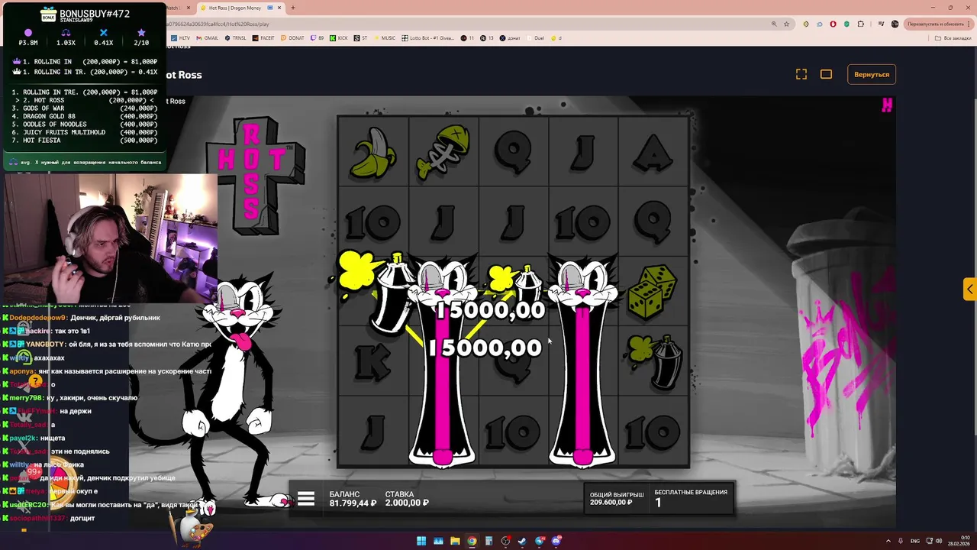Open the HLTV bookmark
Viewport: 977px width, 550px height.
[x=181, y=37]
